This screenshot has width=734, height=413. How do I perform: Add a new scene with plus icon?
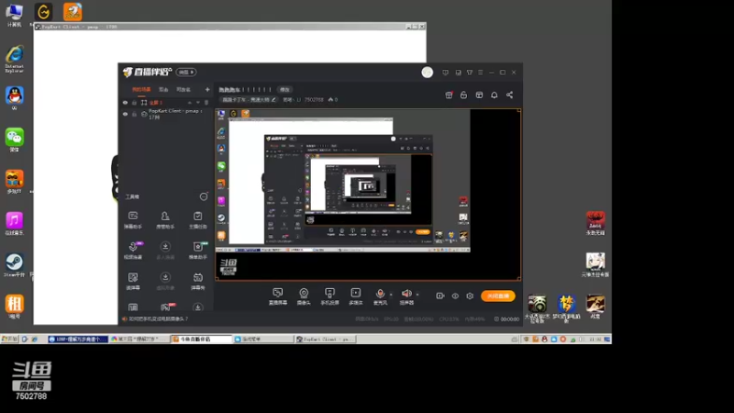[207, 89]
